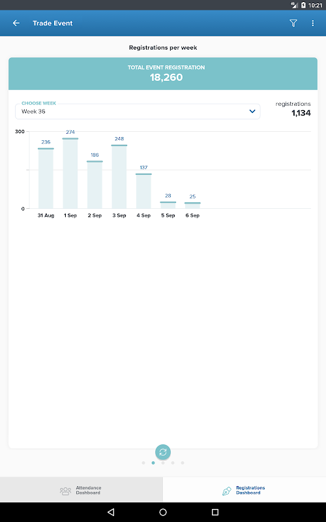Tap the Attendance Dashboard people icon
The image size is (326, 522).
click(x=66, y=491)
